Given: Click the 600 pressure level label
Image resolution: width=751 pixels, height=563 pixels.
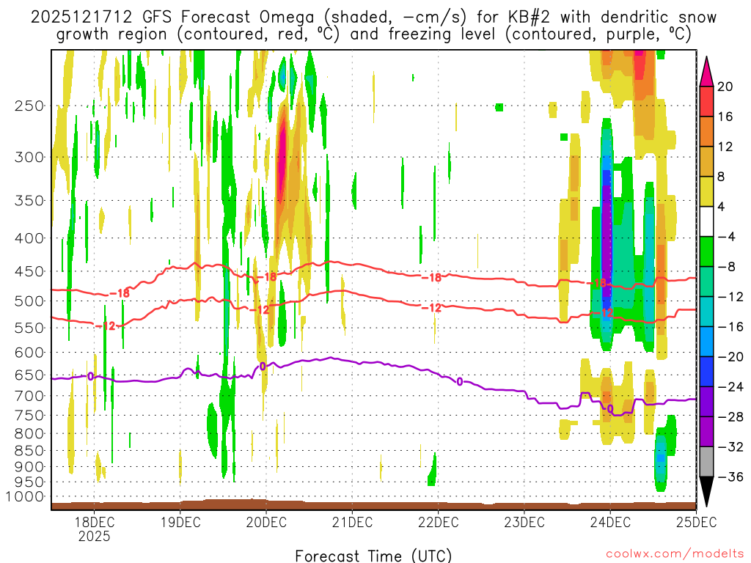Looking at the screenshot, I should [x=29, y=353].
